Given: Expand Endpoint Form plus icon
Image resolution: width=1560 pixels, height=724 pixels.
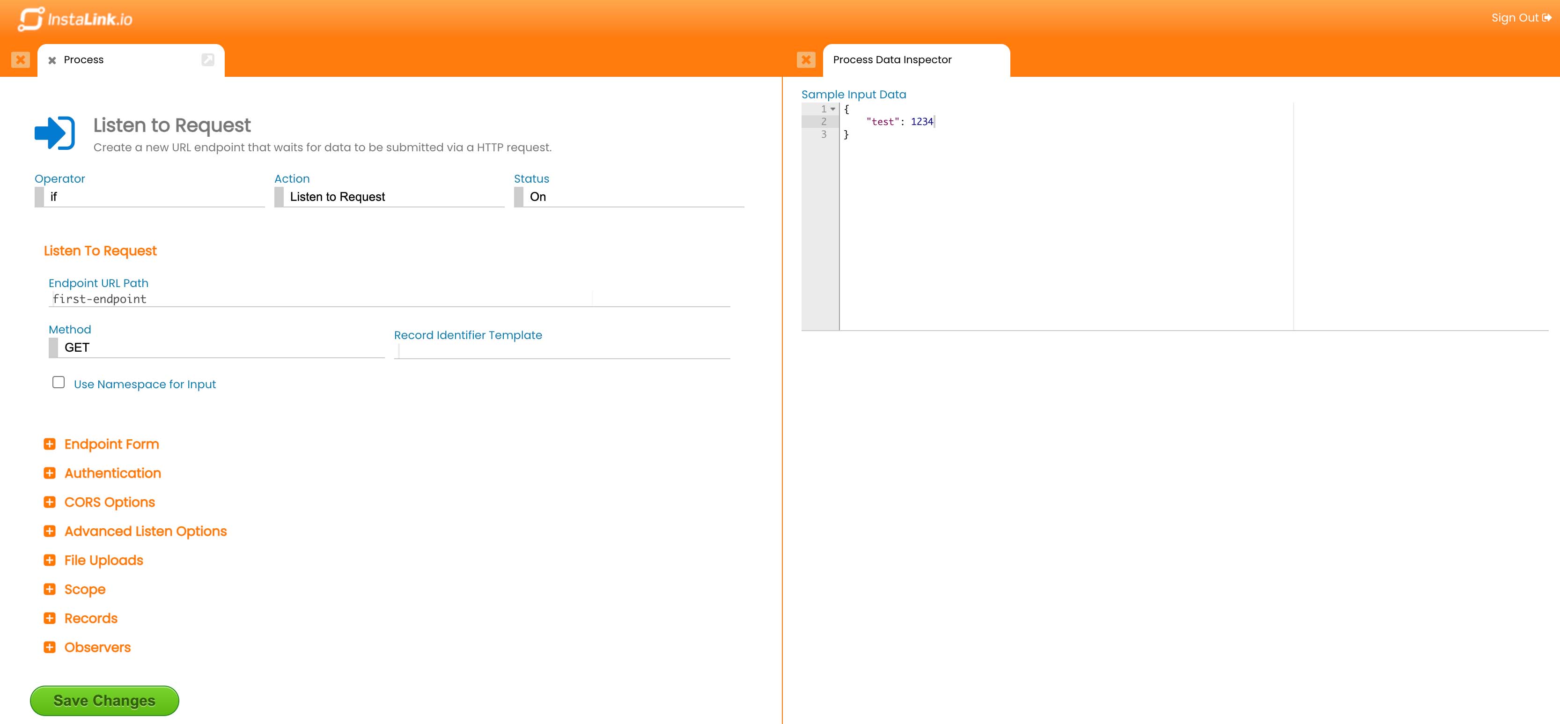Looking at the screenshot, I should click(x=50, y=444).
